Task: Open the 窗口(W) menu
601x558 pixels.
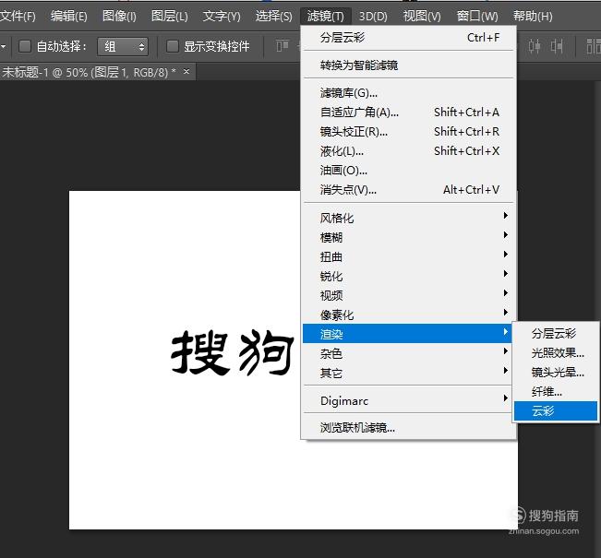Action: [x=477, y=16]
